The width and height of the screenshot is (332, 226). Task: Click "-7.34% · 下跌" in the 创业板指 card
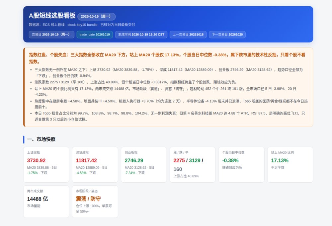(135, 173)
